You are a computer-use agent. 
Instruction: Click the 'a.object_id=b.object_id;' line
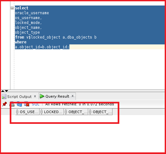point(42,47)
